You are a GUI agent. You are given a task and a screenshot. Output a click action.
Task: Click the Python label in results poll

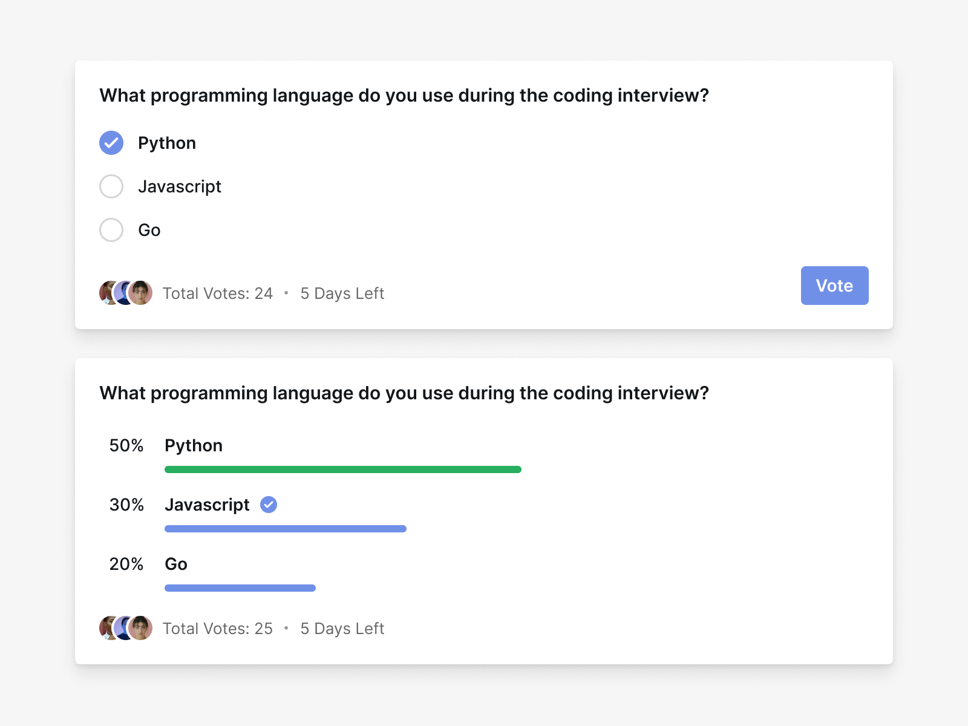coord(194,446)
